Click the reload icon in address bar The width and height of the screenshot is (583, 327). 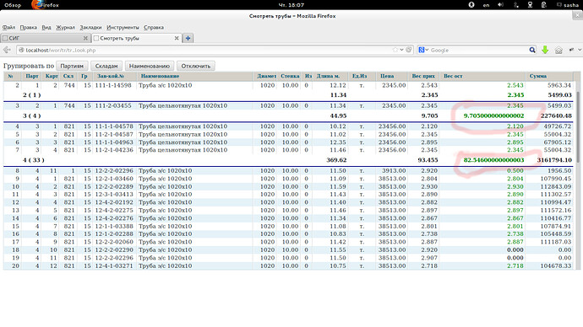click(x=409, y=50)
